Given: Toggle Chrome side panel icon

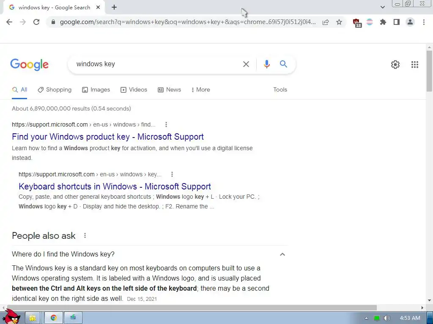Looking at the screenshot, I should coord(396,22).
